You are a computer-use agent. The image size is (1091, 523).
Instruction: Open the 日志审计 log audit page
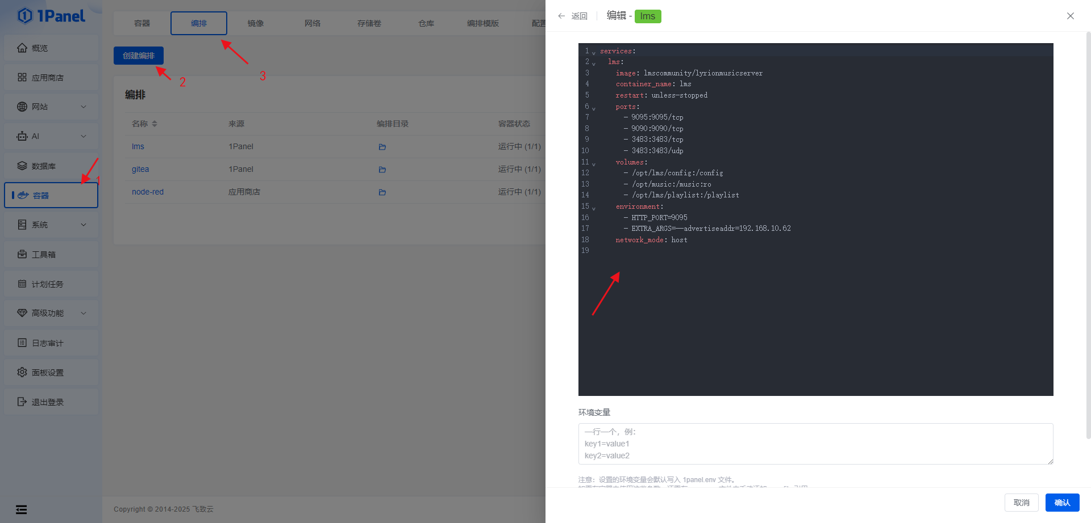[51, 343]
